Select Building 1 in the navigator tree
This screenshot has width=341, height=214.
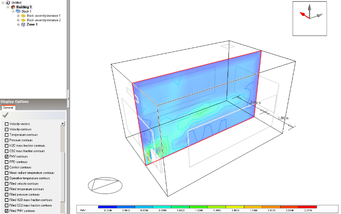pos(24,7)
